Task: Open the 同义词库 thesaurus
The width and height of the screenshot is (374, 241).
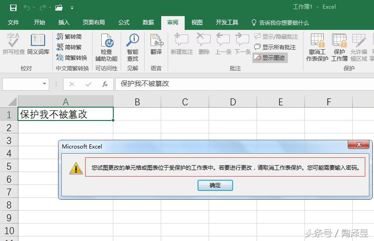Action: point(38,44)
